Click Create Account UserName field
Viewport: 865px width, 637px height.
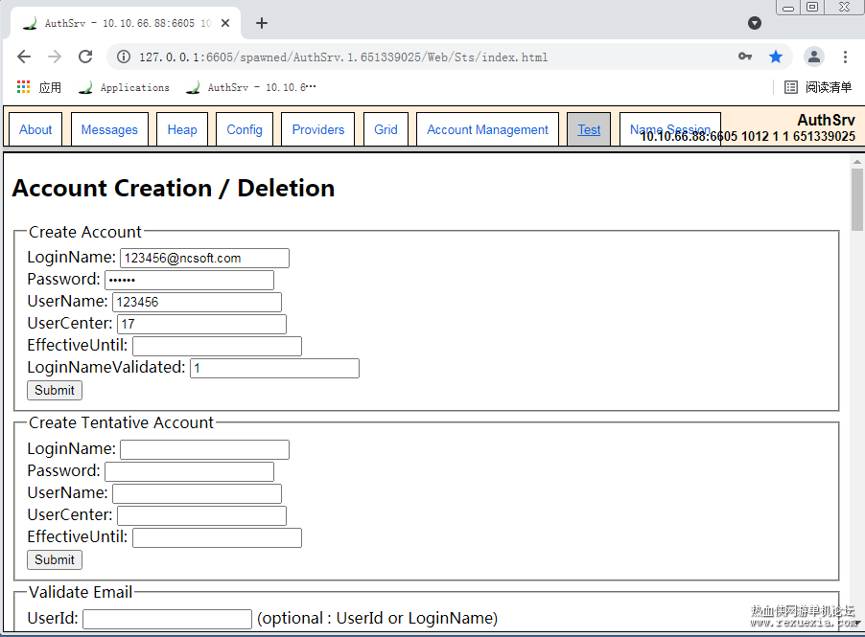pos(197,302)
